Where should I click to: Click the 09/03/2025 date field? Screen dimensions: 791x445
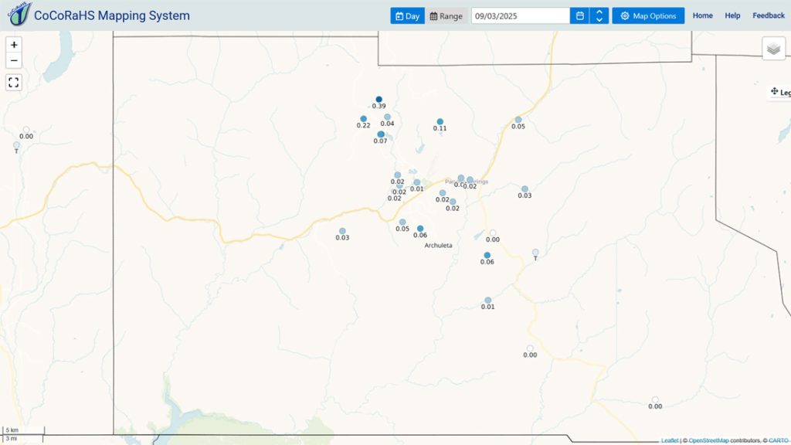[x=521, y=15]
